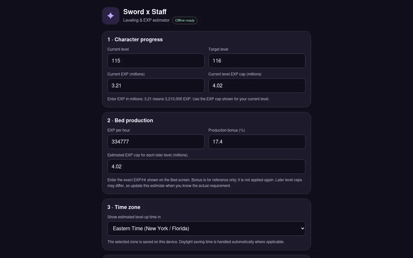Click the Target level label text
Screen dimensions: 413x258
218,49
